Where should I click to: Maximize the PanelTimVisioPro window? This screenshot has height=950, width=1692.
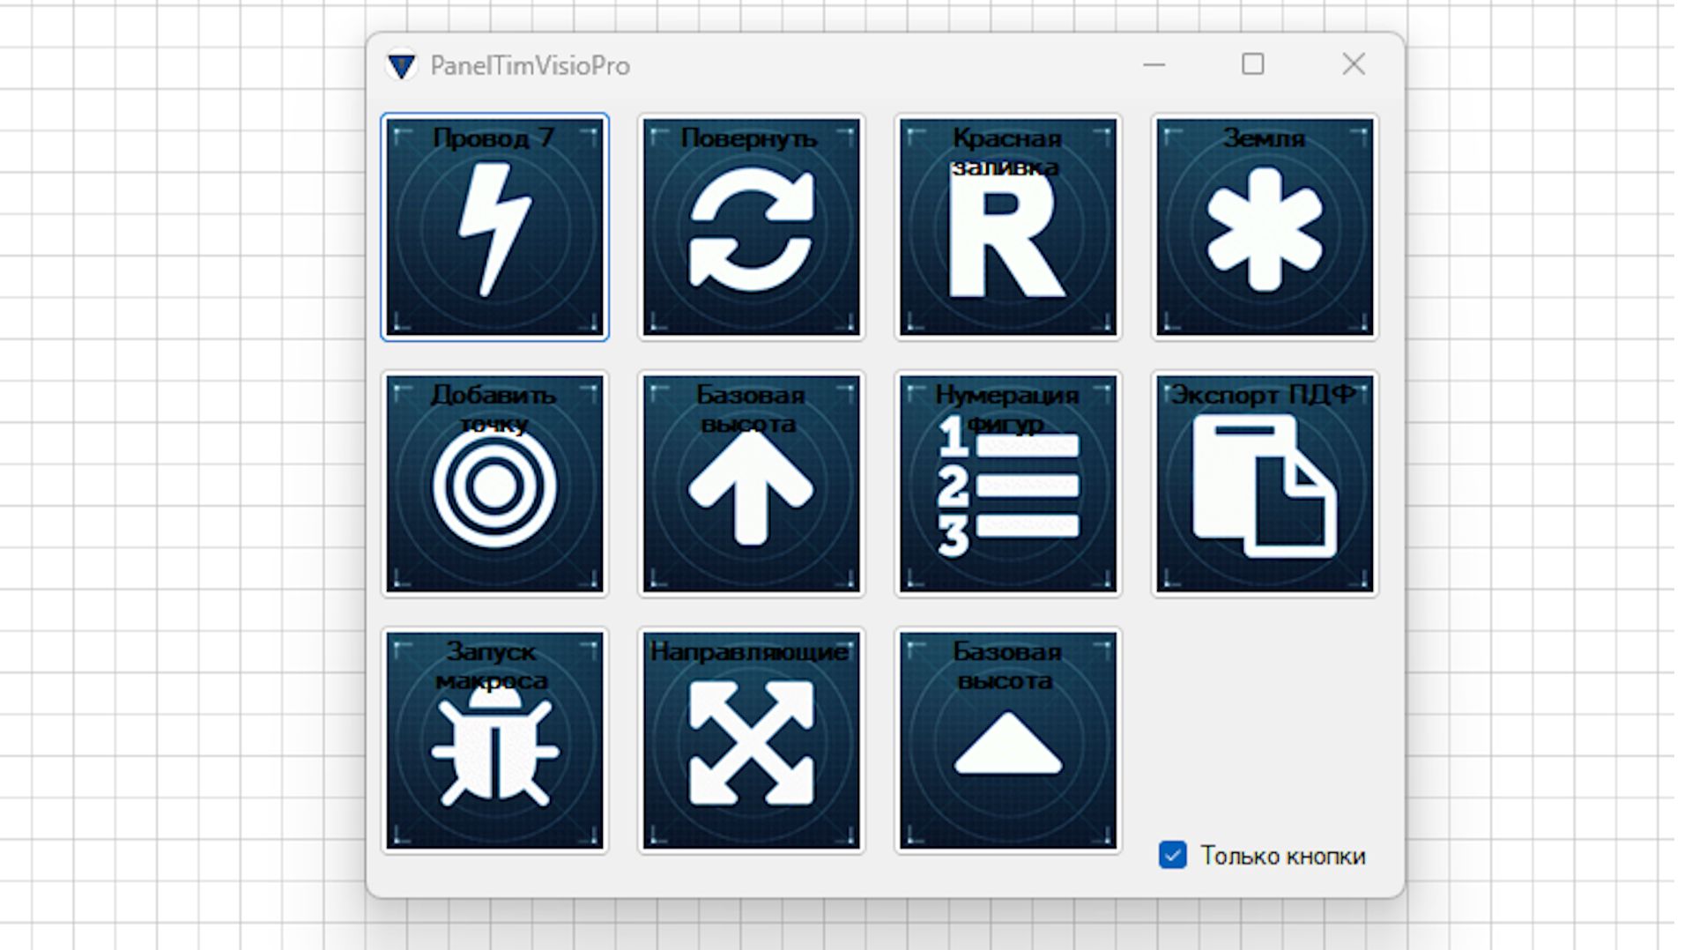coord(1252,64)
